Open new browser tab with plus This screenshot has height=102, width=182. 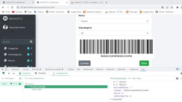pos(106,3)
